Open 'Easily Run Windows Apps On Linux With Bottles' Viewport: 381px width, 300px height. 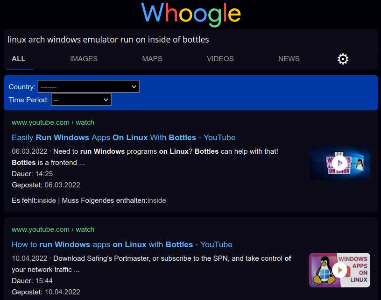tap(123, 137)
